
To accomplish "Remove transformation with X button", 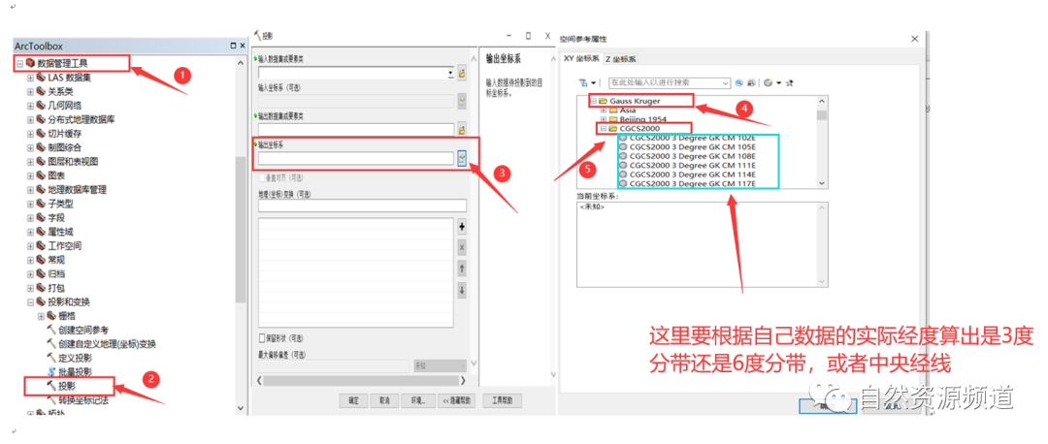I will (462, 248).
